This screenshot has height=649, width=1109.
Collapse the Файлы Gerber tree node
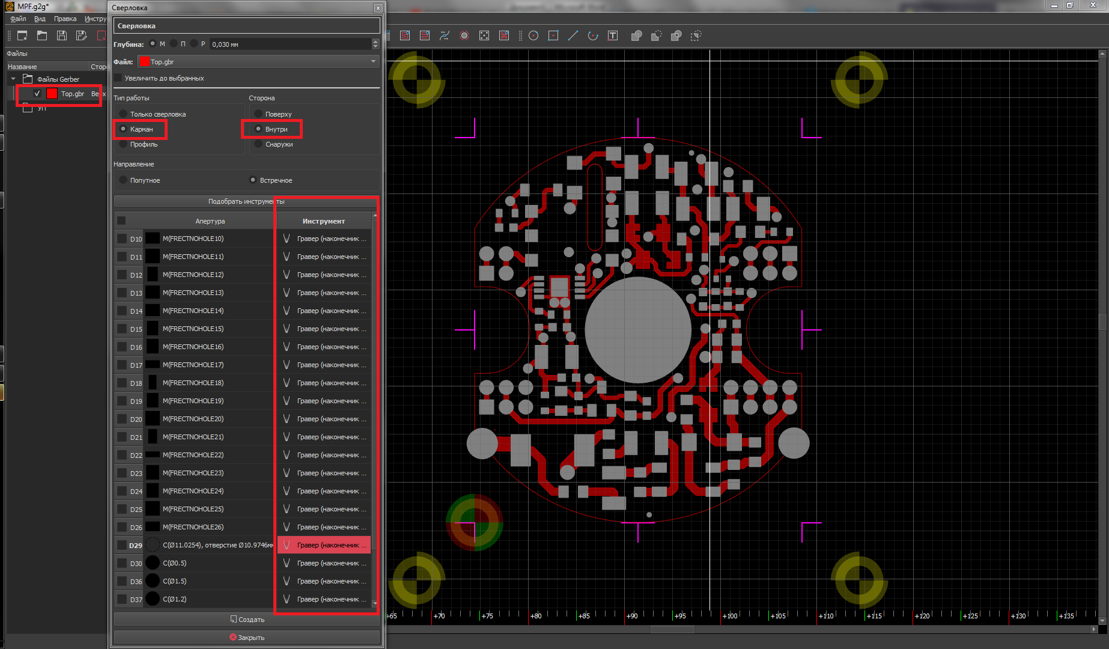coord(13,79)
